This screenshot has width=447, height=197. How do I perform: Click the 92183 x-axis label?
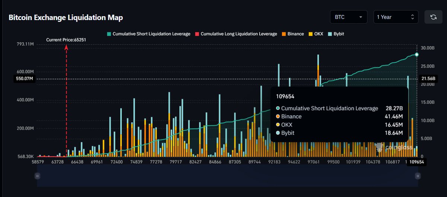point(274,162)
